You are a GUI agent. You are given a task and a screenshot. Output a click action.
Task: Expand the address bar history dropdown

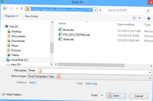point(95,10)
